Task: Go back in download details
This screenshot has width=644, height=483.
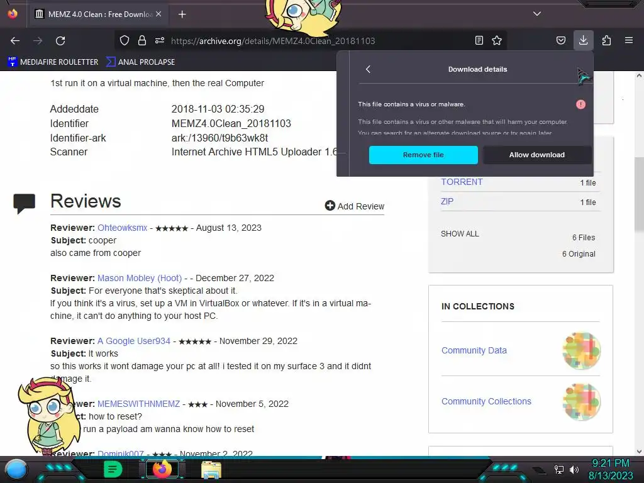Action: (x=368, y=69)
